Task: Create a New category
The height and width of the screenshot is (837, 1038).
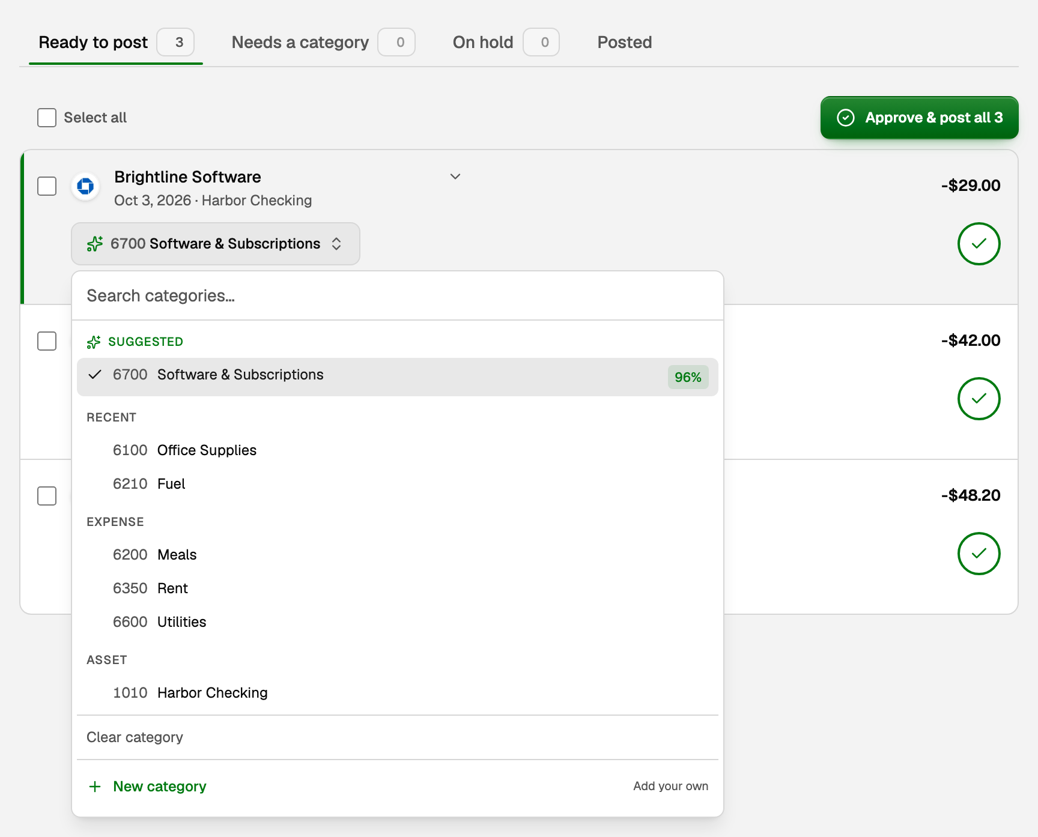Action: 398,787
